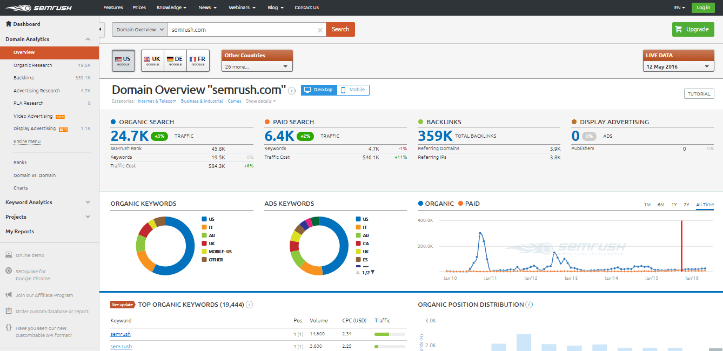723x351 pixels.
Task: Collapse the left sidebar with the arrow
Action: click(101, 29)
